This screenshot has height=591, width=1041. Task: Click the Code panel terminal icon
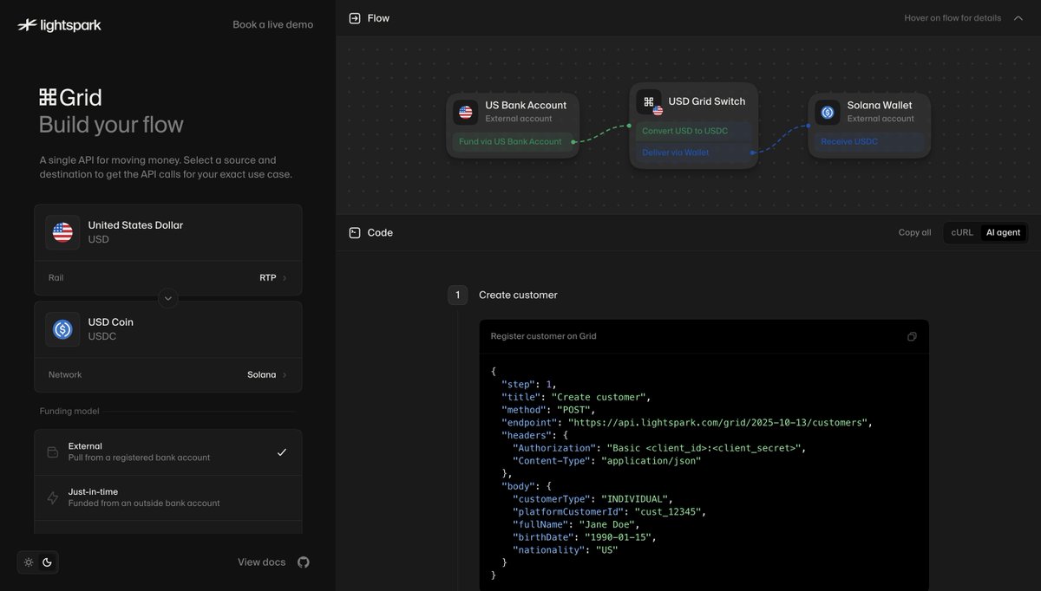tap(354, 232)
